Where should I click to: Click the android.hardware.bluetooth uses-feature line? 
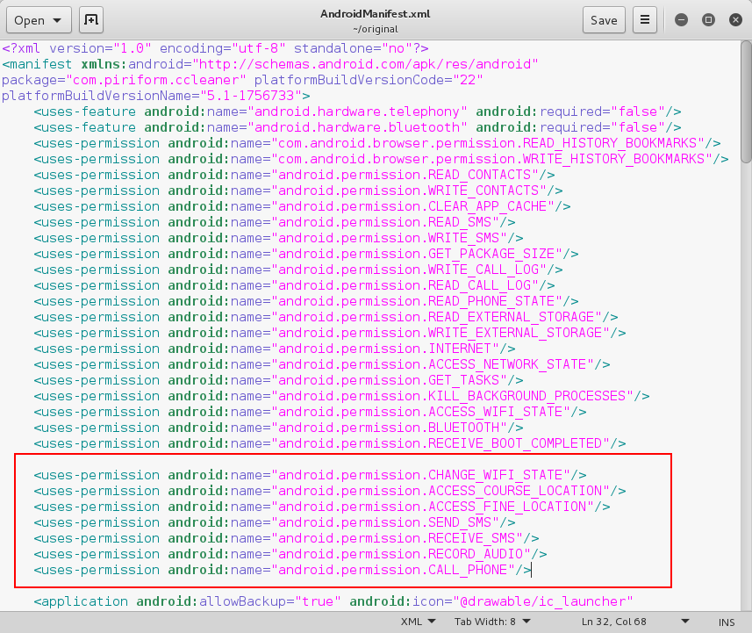tap(358, 126)
